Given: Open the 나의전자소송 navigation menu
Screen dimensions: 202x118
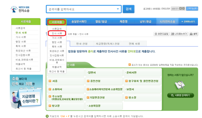Looking at the screenshot, I should (167, 22).
